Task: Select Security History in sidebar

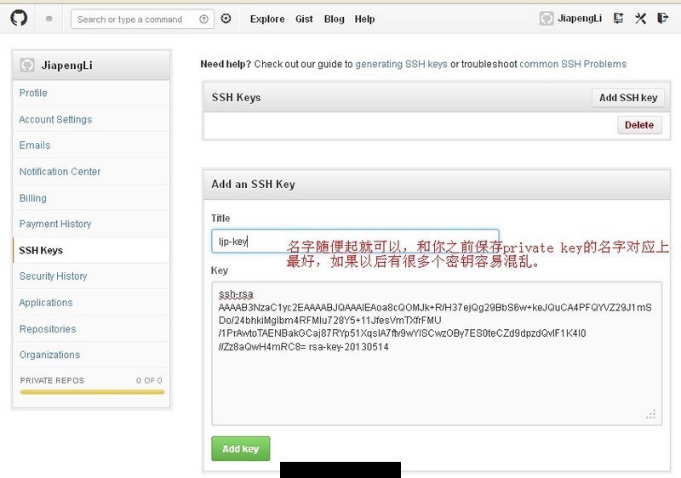Action: pyautogui.click(x=91, y=276)
